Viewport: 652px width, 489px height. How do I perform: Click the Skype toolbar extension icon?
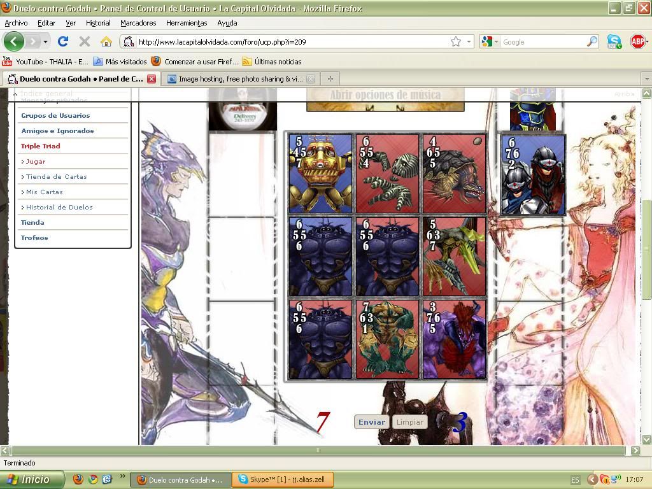coord(614,41)
